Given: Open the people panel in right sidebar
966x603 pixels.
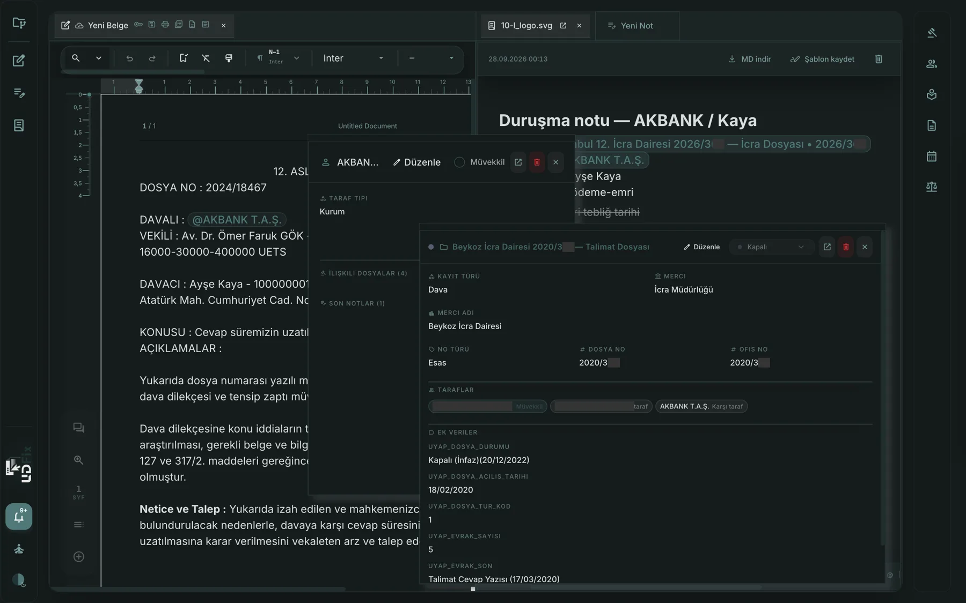Looking at the screenshot, I should point(932,64).
